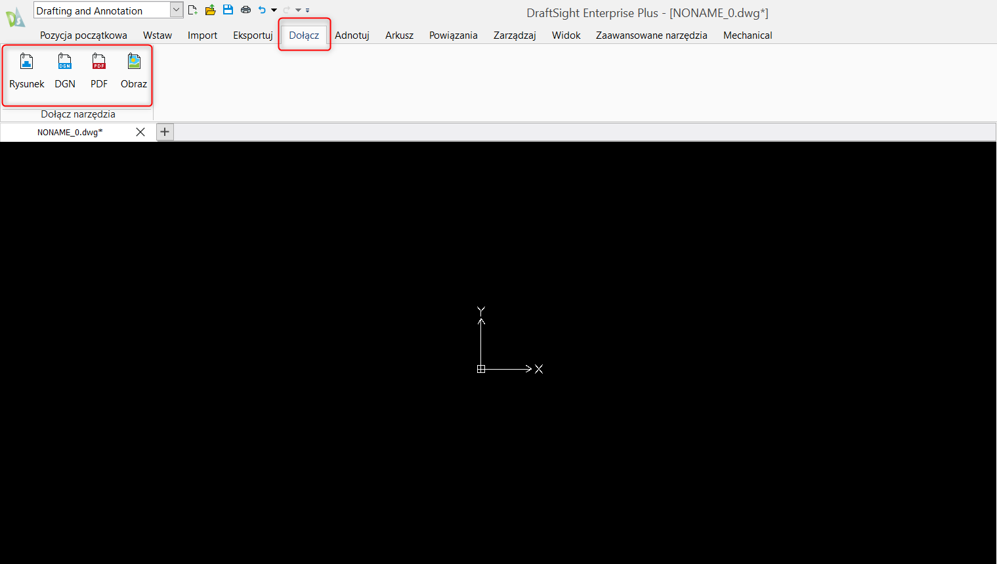Open the quick access toolbar customization dropdown
This screenshot has height=564, width=997.
coord(307,10)
